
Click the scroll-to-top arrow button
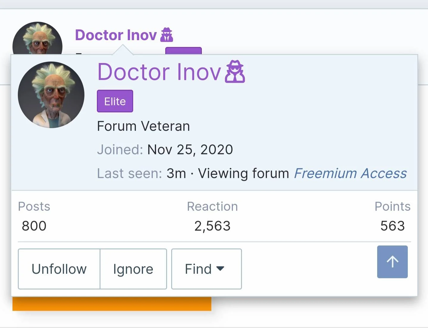392,262
